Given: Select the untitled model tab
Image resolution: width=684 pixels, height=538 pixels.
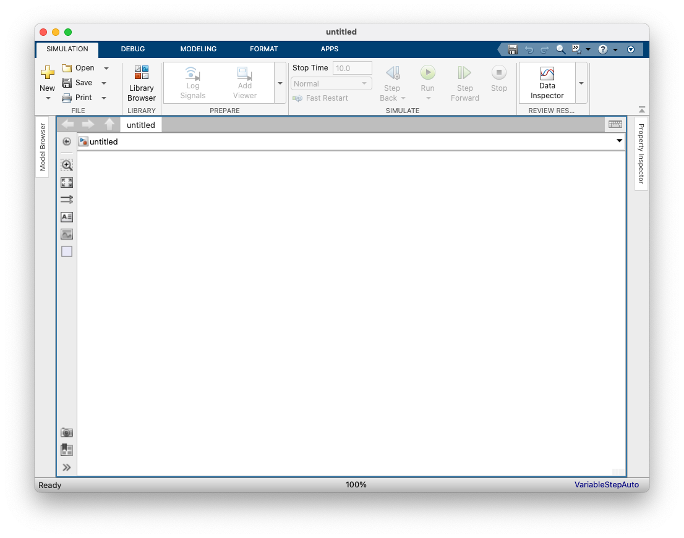Looking at the screenshot, I should click(140, 125).
